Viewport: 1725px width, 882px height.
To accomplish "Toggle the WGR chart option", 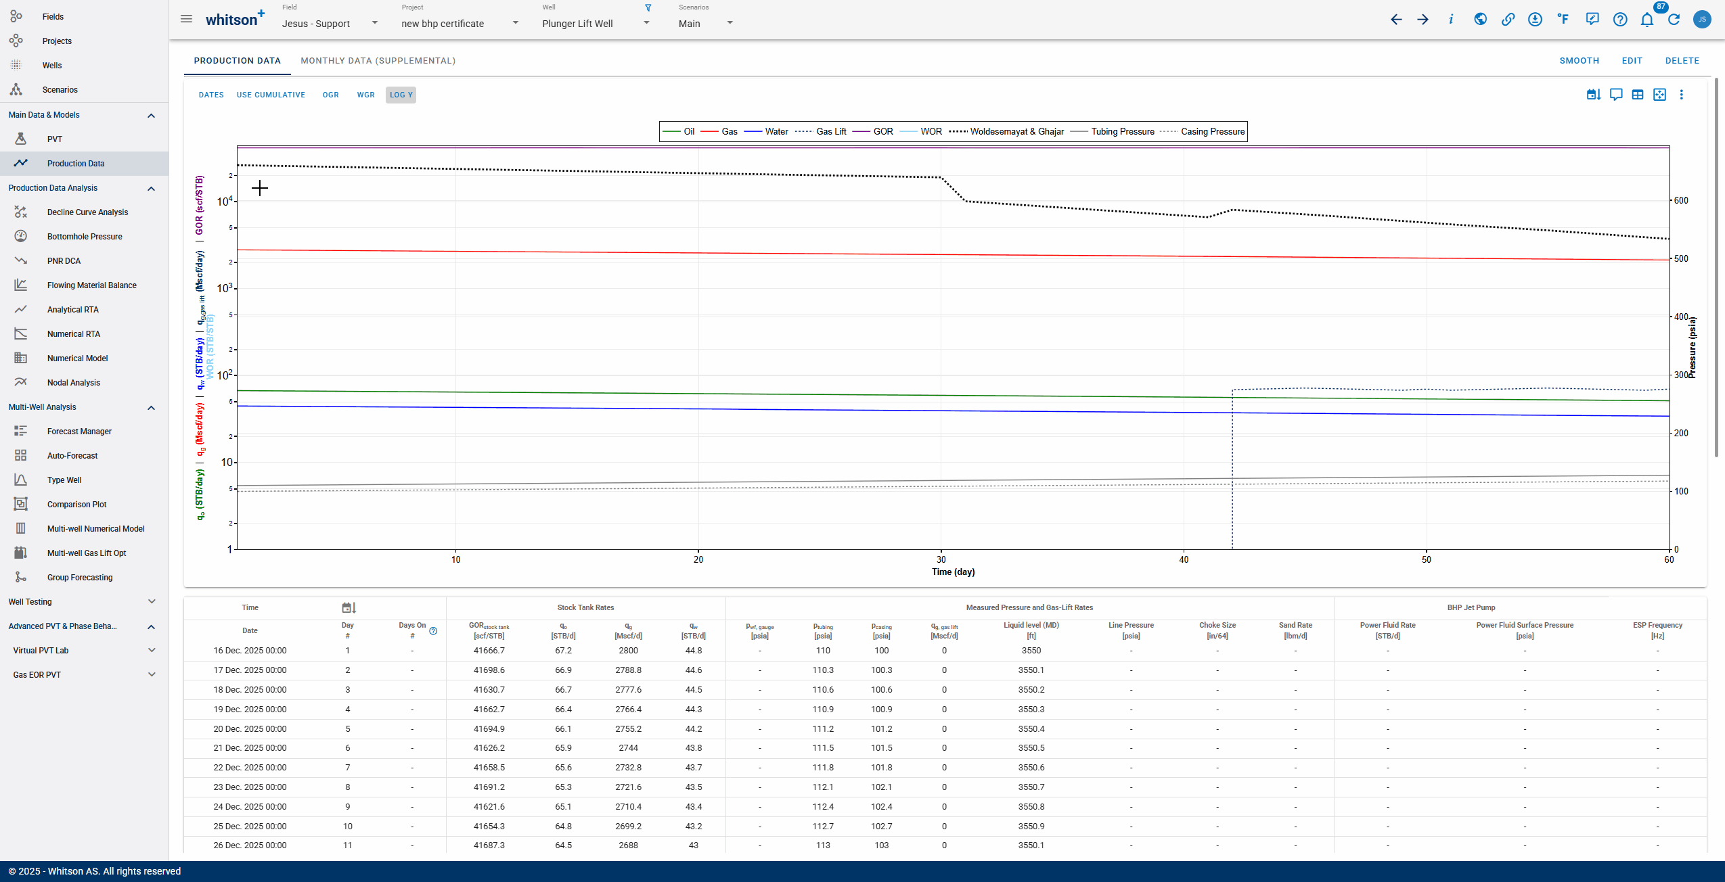I will 365,95.
